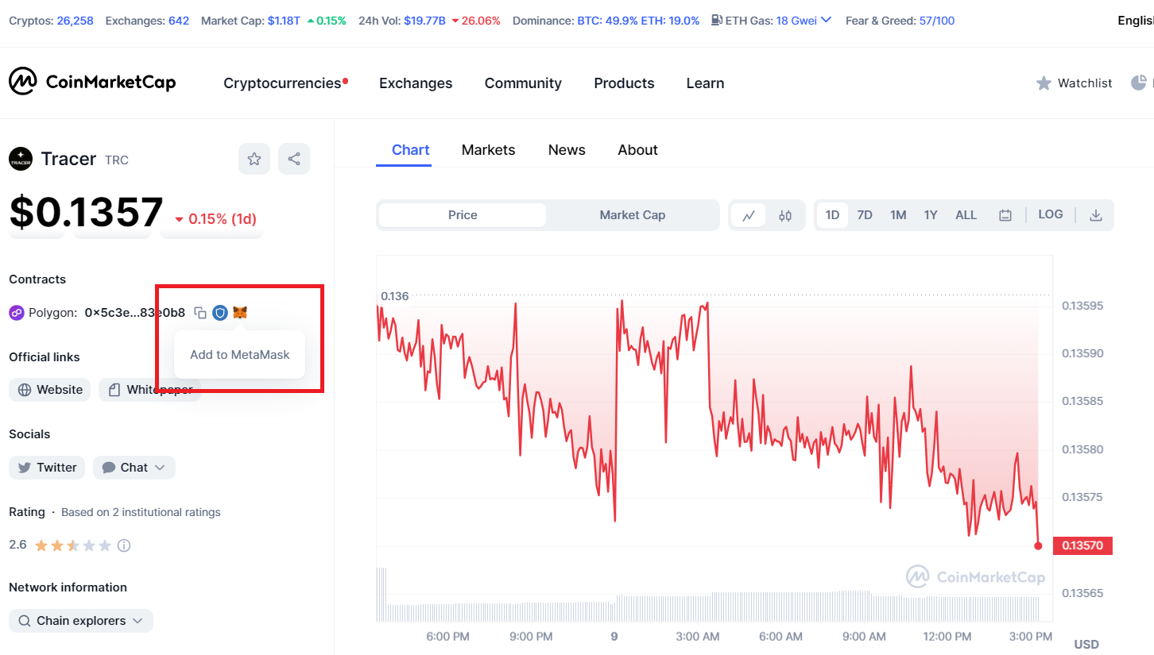Expand the ETH Gas dropdown arrow
Viewport: 1154px width, 655px height.
click(x=825, y=20)
